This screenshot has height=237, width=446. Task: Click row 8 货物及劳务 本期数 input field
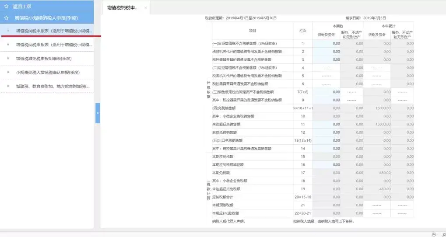coord(327,100)
